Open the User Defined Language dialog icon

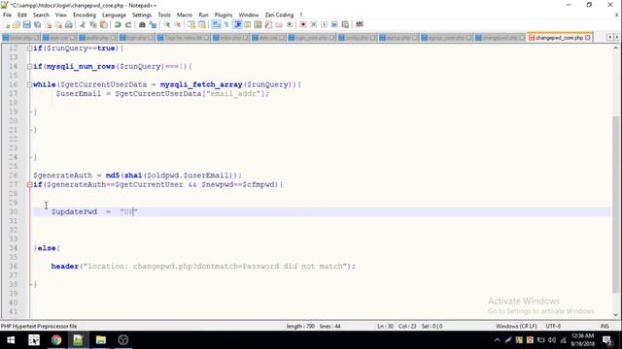(247, 24)
